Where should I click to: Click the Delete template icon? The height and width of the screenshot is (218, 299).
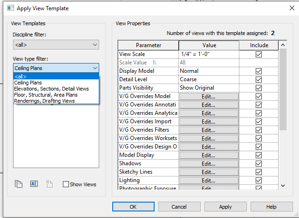click(x=49, y=184)
